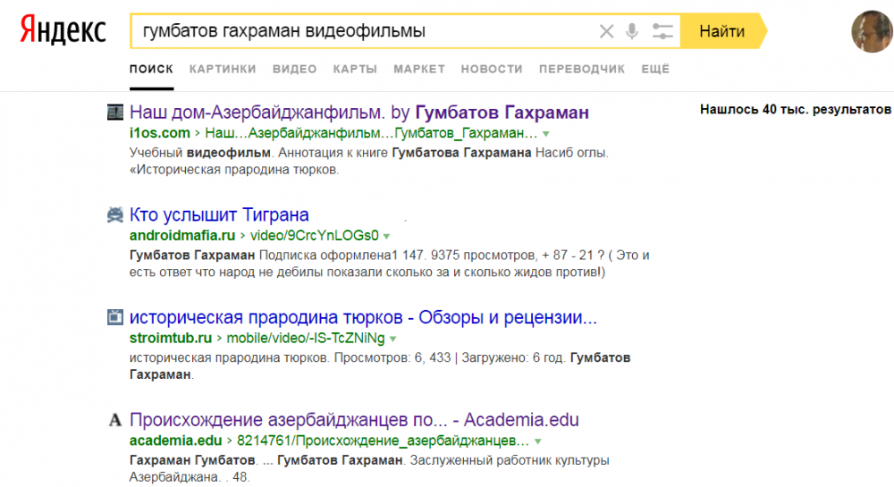This screenshot has width=894, height=487.
Task: Open advanced search settings sliders icon
Action: click(x=662, y=31)
